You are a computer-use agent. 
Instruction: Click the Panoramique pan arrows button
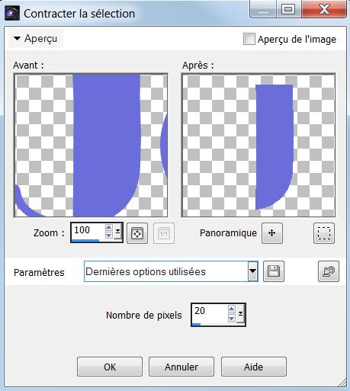tap(272, 233)
